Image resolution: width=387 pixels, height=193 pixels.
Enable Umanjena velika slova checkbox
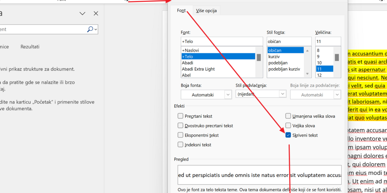288,116
